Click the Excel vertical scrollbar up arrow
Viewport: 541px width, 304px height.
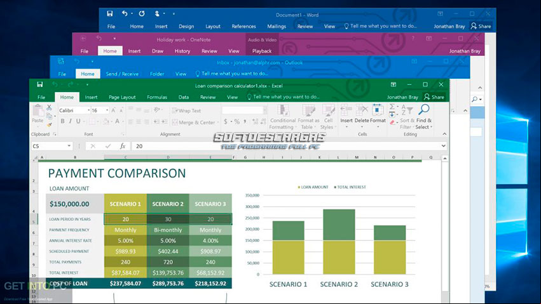(x=445, y=159)
